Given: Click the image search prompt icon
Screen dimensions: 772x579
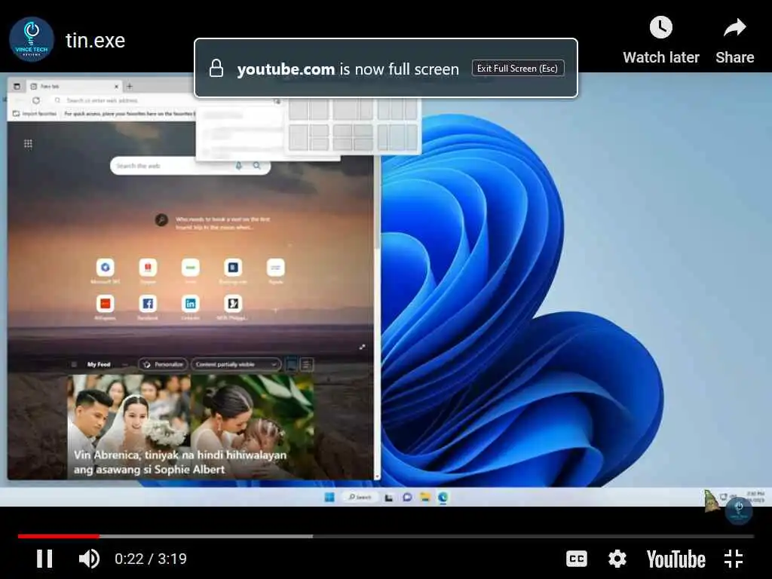Looking at the screenshot, I should pyautogui.click(x=161, y=220).
